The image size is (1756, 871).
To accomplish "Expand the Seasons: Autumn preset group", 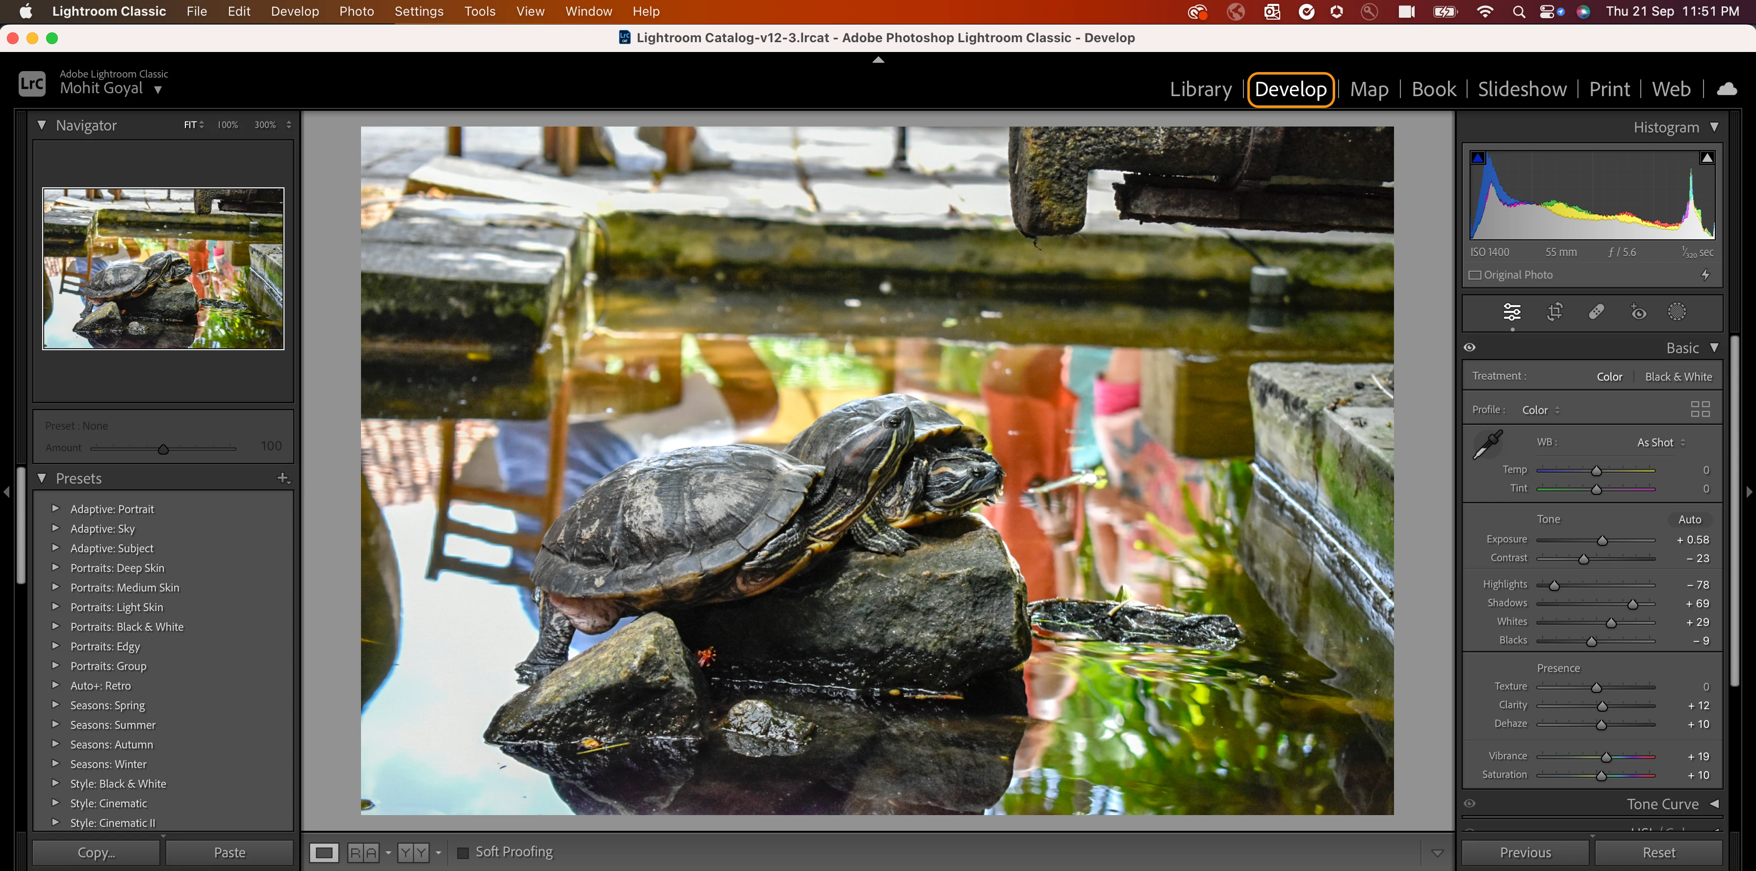I will 56,744.
